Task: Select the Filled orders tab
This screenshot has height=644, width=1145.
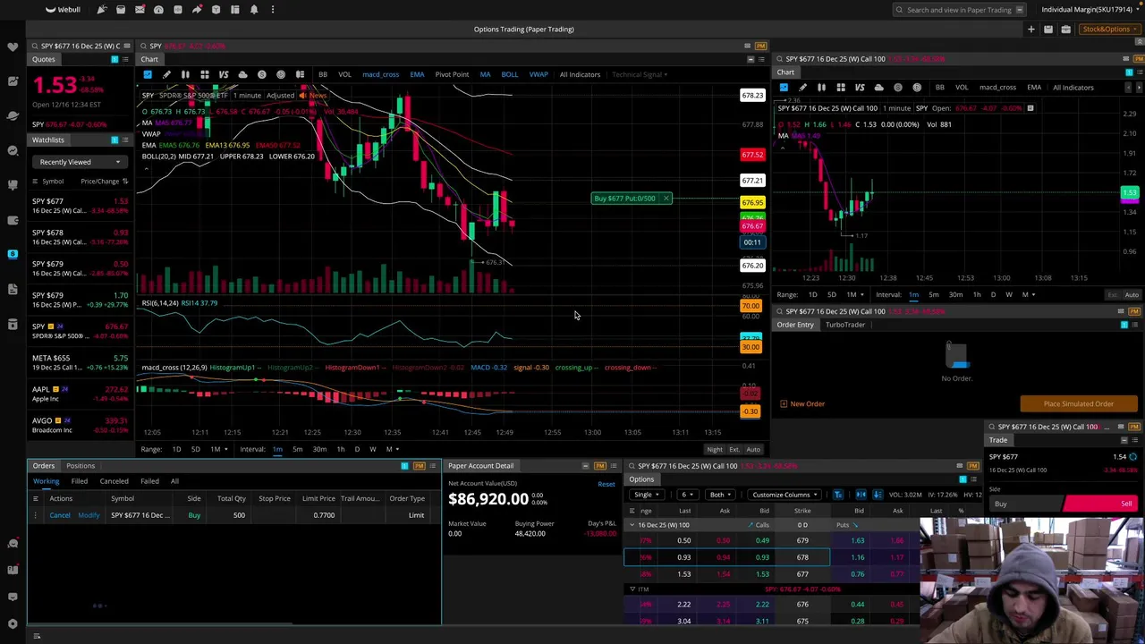Action: coord(79,481)
